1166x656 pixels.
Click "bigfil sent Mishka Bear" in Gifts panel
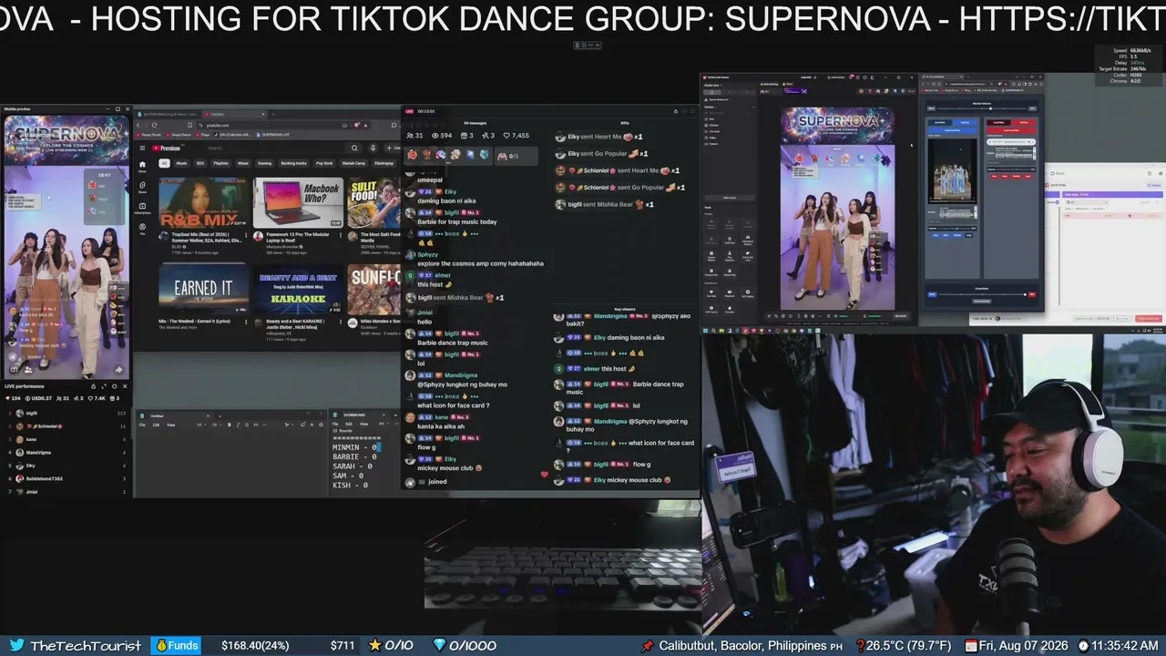607,204
